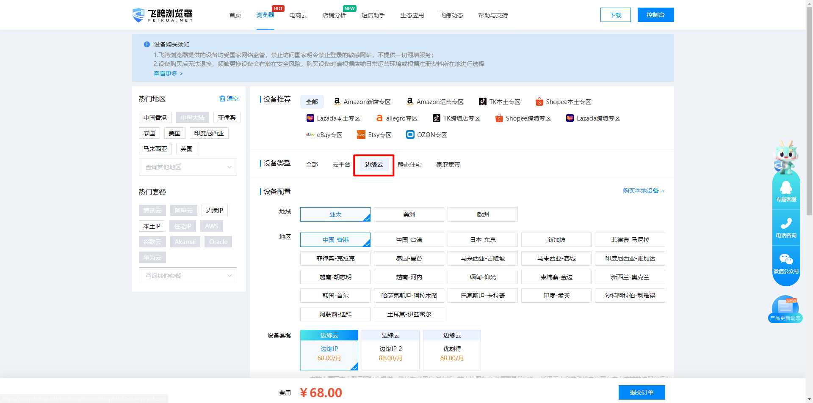Choose the 中国-台湾 area
The height and width of the screenshot is (403, 813).
[409, 240]
